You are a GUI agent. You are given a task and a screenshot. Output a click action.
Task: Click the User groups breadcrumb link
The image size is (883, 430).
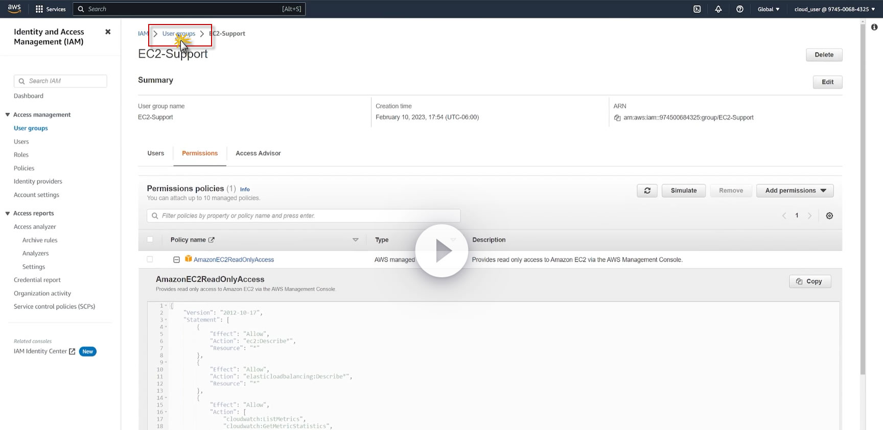coord(179,34)
